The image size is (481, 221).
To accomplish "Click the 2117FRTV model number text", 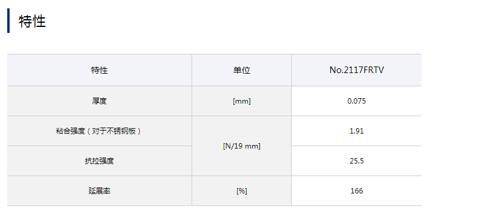I will (x=364, y=70).
